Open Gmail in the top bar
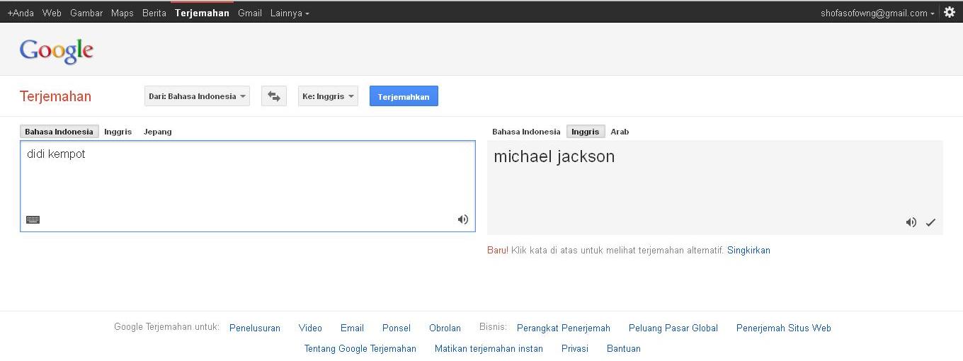The width and height of the screenshot is (963, 361). pyautogui.click(x=250, y=13)
